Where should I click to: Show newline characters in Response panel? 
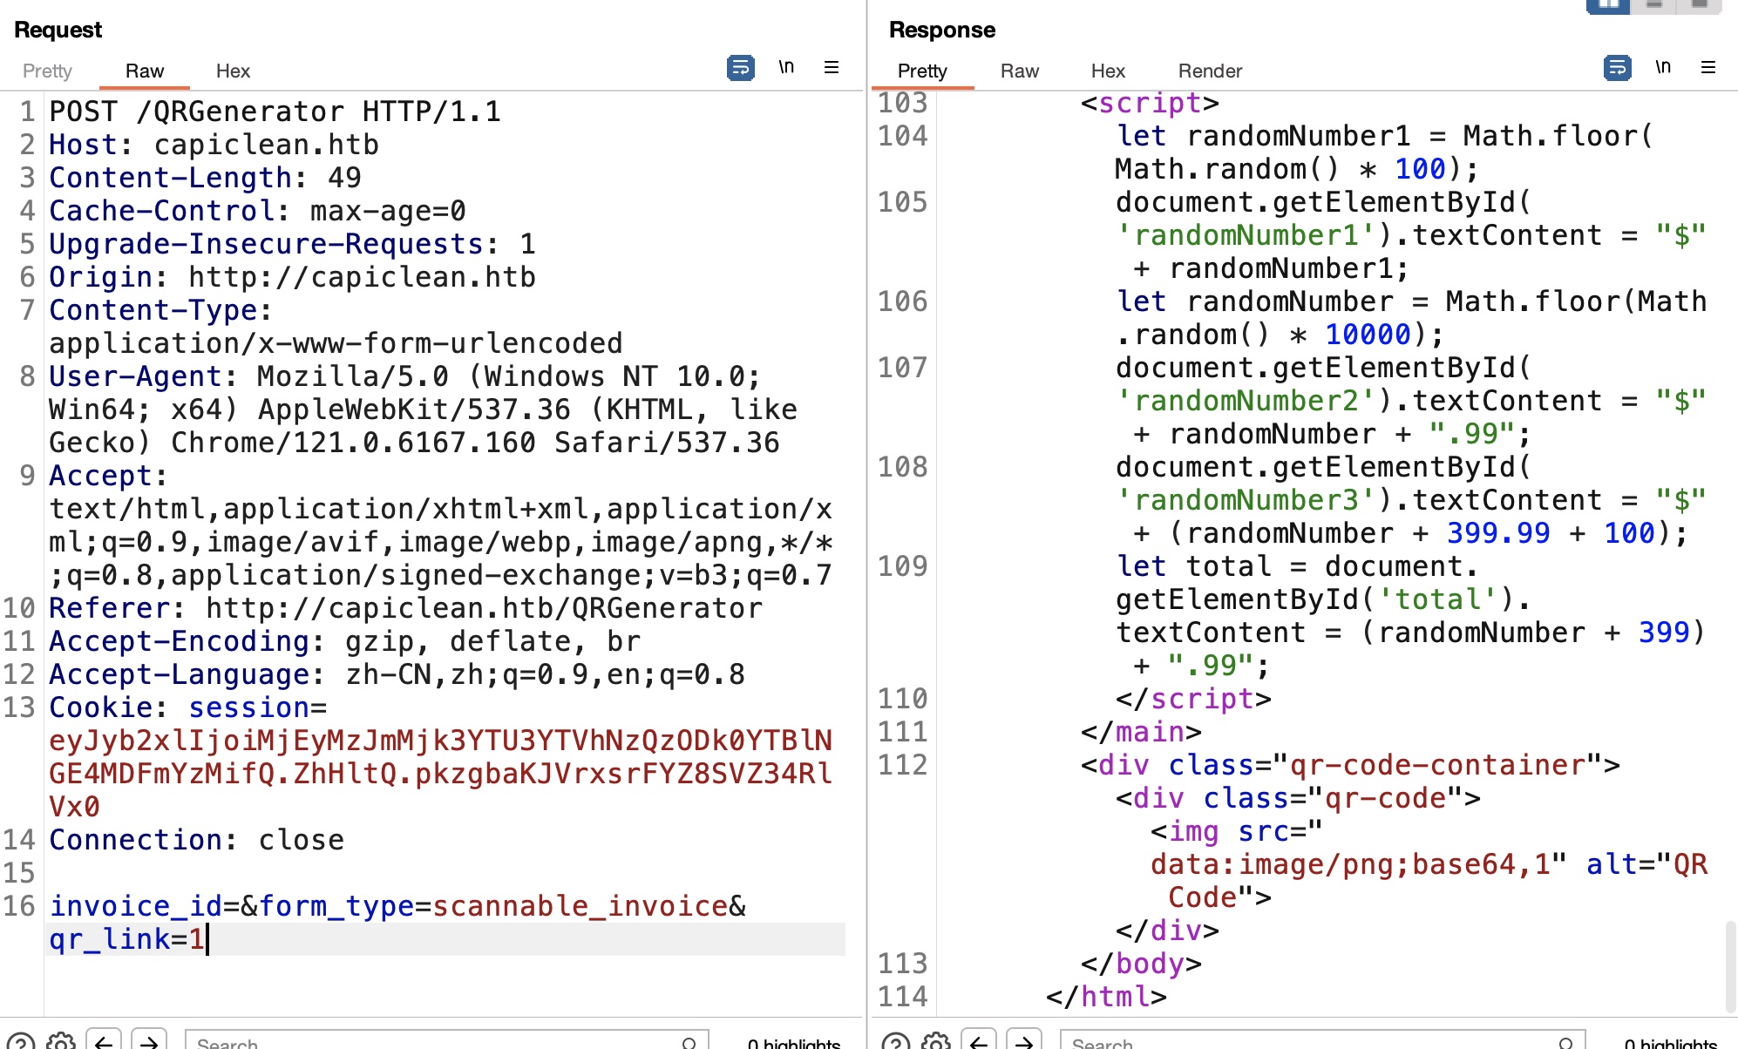click(1663, 67)
